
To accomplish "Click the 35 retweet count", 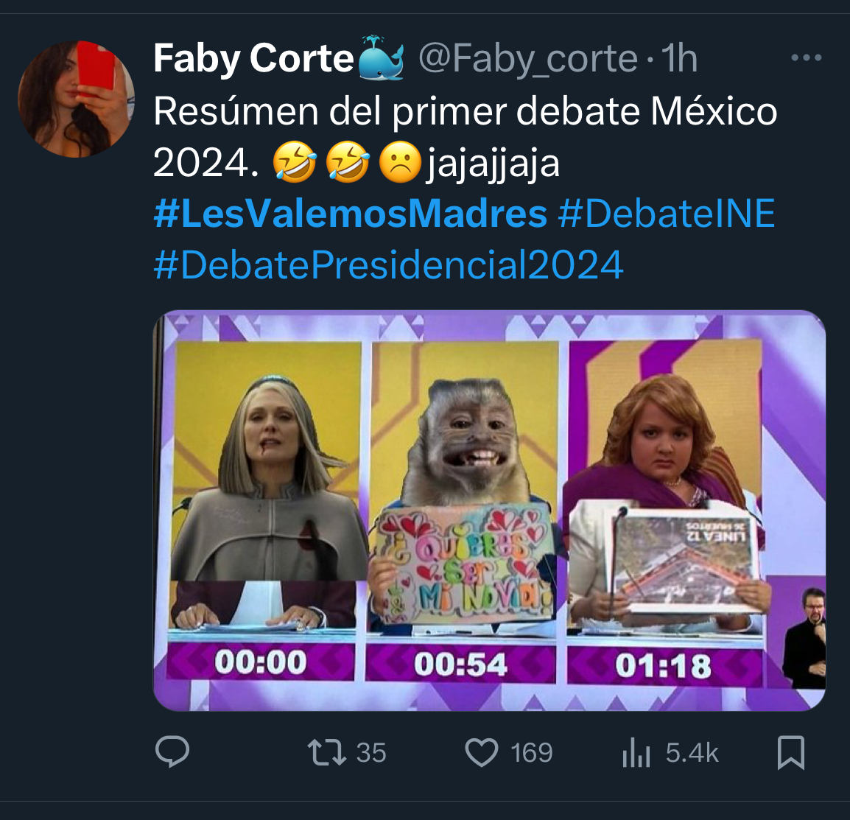I will point(371,752).
